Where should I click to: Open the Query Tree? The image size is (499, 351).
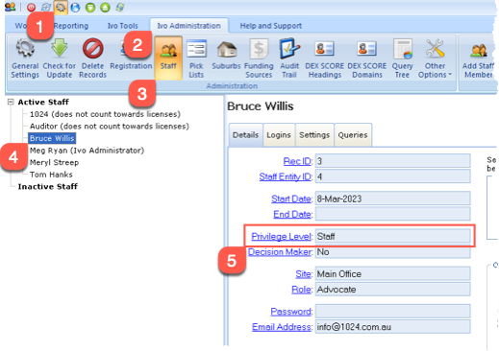click(402, 58)
